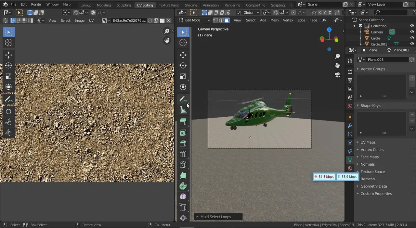
Task: Open the World properties tab
Action: click(x=350, y=106)
